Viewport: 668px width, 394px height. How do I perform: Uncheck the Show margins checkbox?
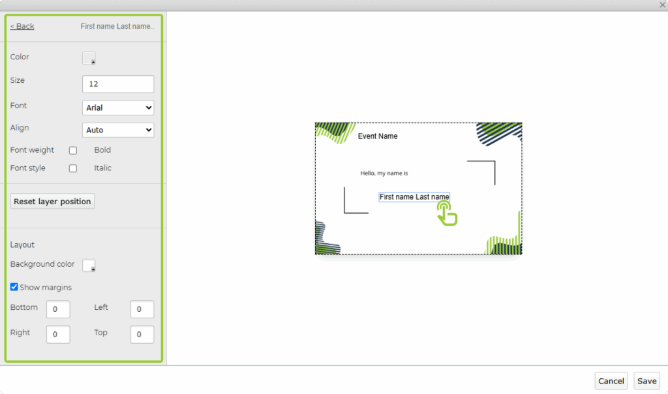[x=14, y=287]
